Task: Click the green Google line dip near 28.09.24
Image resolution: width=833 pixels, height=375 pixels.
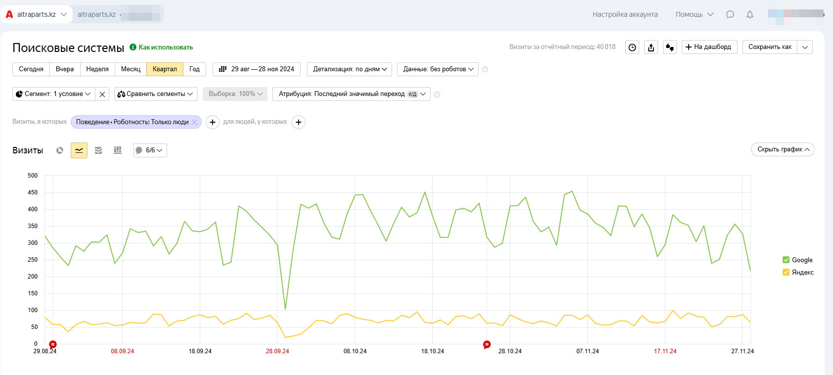Action: tap(285, 309)
